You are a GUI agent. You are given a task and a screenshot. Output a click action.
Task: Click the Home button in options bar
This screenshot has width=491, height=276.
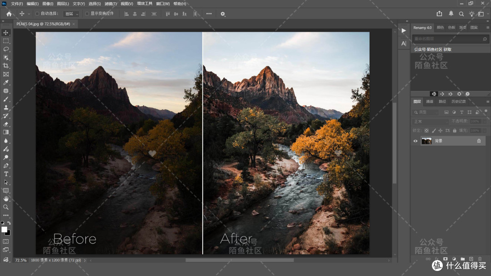pos(9,14)
